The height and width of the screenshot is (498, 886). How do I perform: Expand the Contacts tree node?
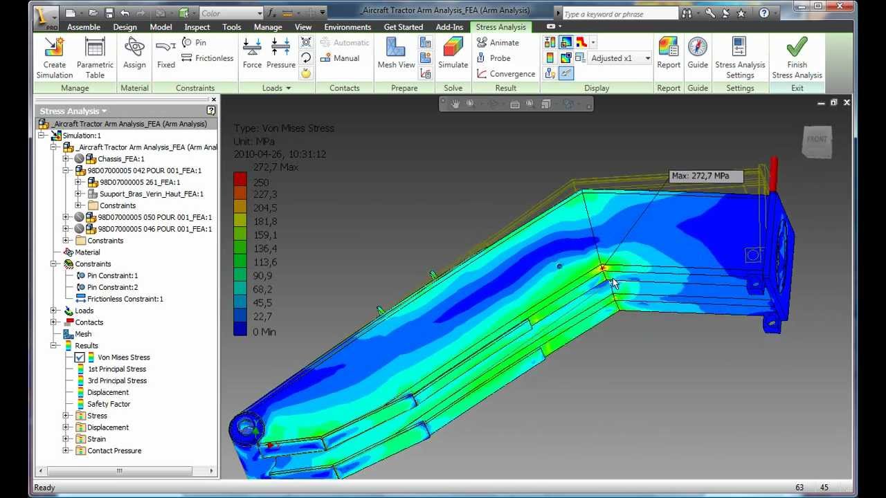point(54,322)
